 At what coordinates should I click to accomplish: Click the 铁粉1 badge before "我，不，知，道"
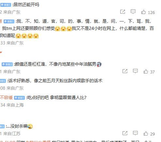9,21
